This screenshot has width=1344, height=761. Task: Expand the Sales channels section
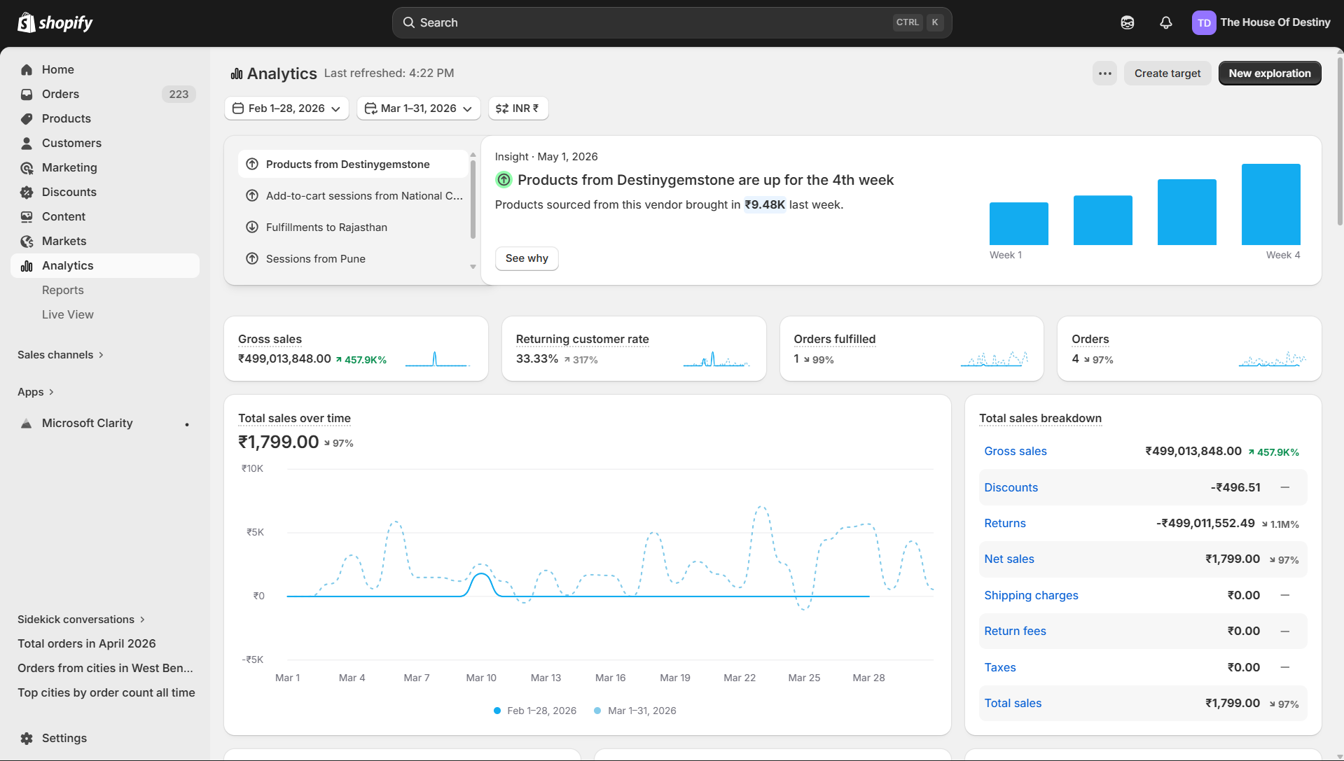point(61,355)
